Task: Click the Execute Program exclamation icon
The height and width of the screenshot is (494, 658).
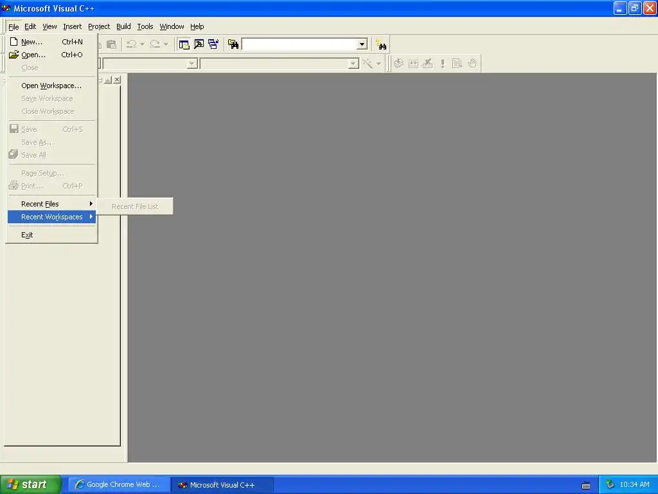Action: tap(442, 64)
